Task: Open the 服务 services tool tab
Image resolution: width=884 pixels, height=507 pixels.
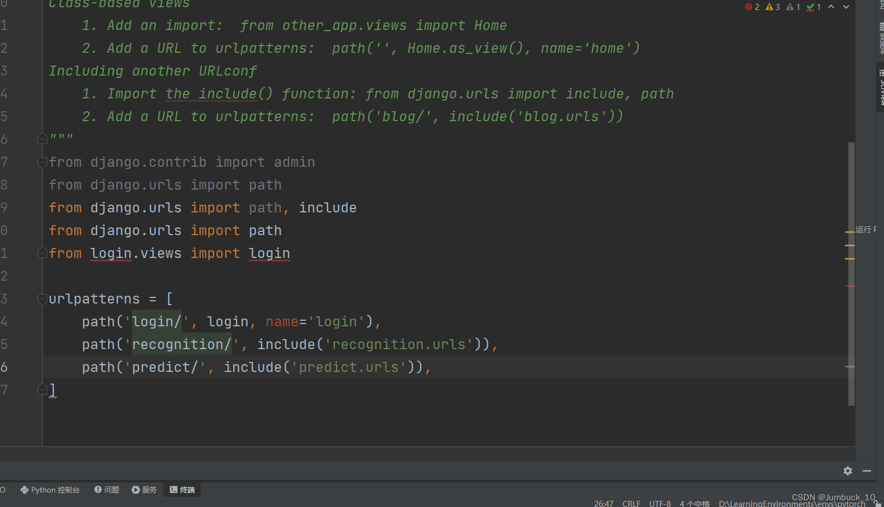Action: coord(144,490)
